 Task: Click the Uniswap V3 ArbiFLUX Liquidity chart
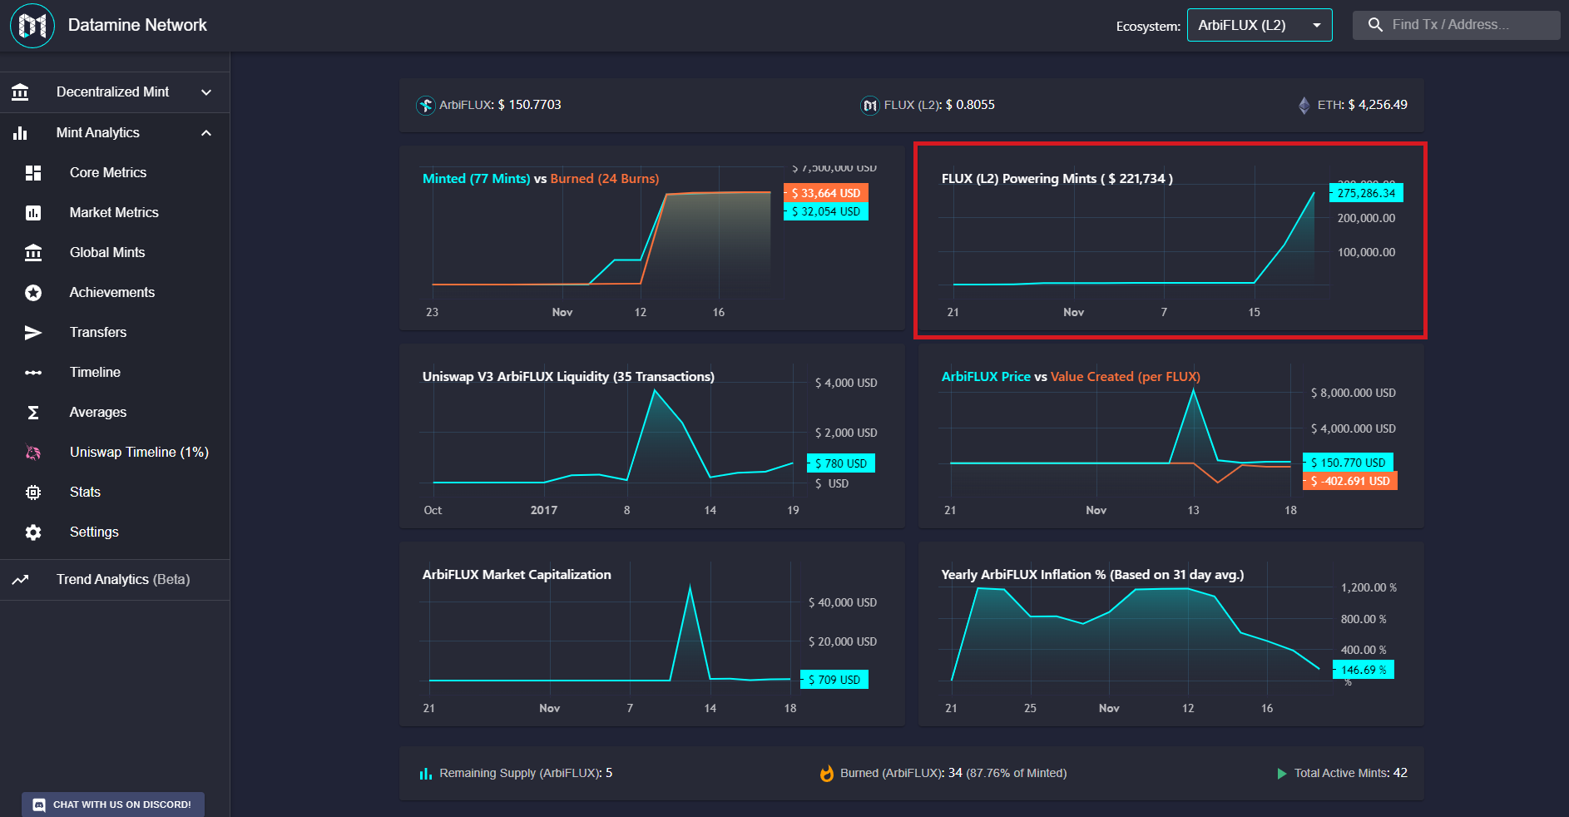[x=652, y=436]
